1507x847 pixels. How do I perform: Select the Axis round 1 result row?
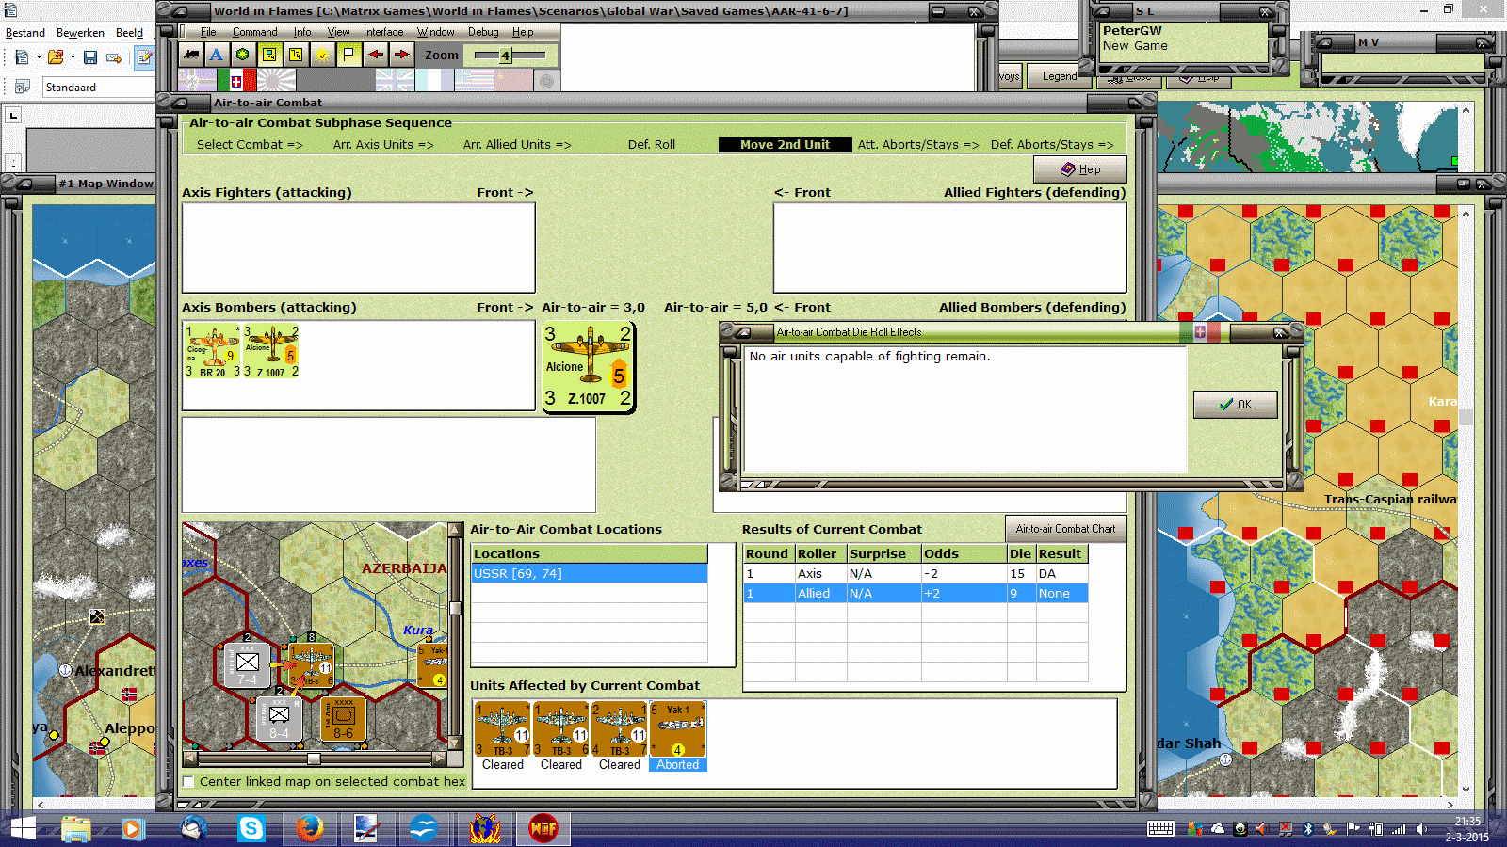916,574
